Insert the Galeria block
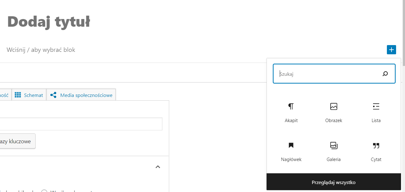Image resolution: width=405 pixels, height=192 pixels. [x=333, y=151]
